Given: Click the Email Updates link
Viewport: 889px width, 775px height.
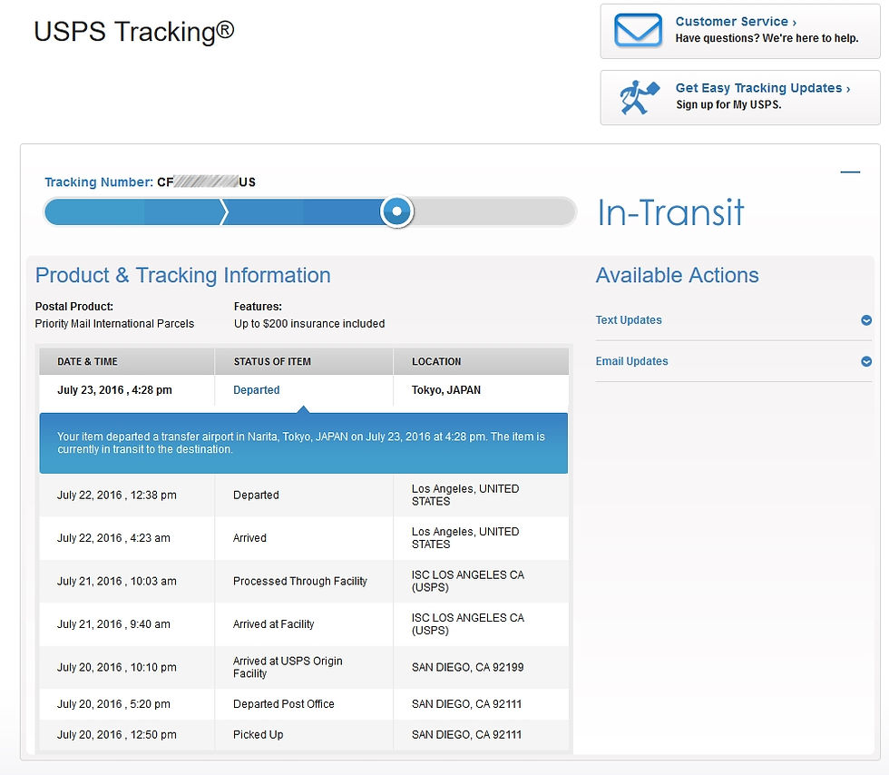Looking at the screenshot, I should (631, 361).
